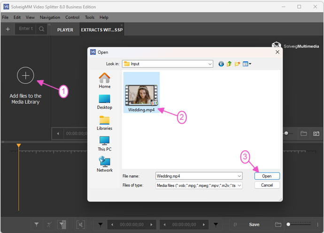The image size is (324, 233).
Task: Open the Help menu
Action: [x=104, y=17]
